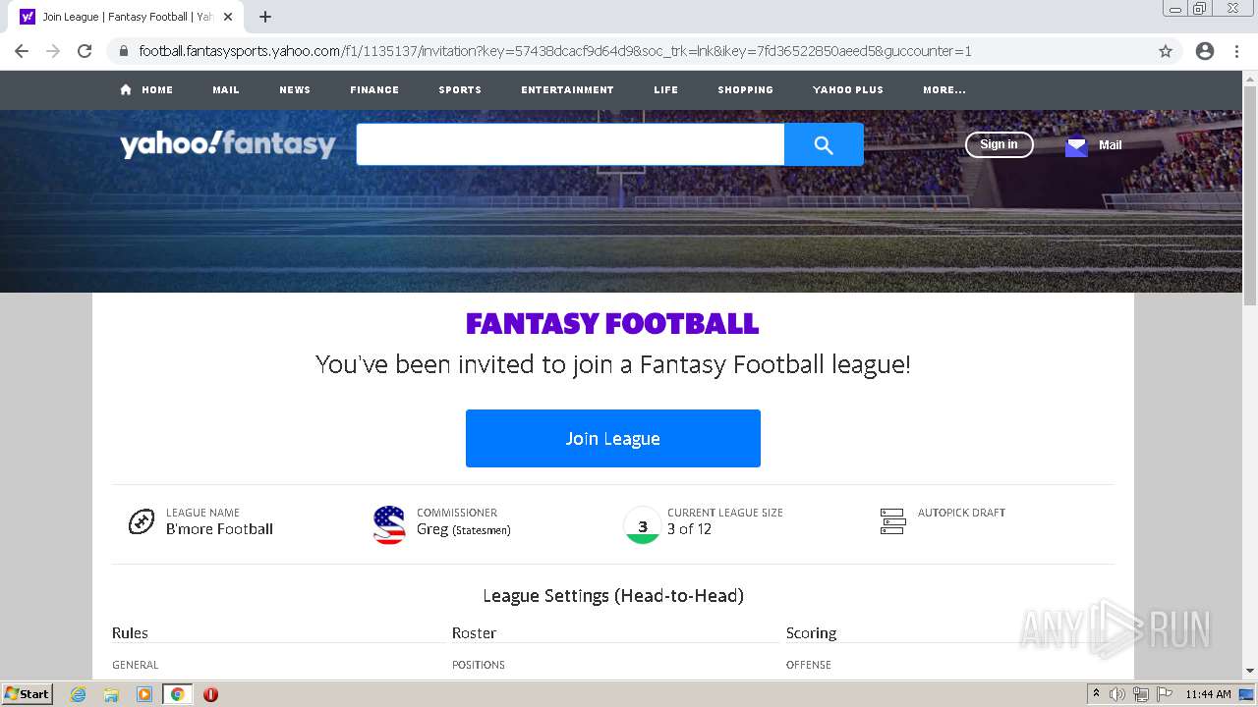Viewport: 1258px width, 707px height.
Task: Open Chrome's three-dot menu
Action: click(x=1236, y=51)
